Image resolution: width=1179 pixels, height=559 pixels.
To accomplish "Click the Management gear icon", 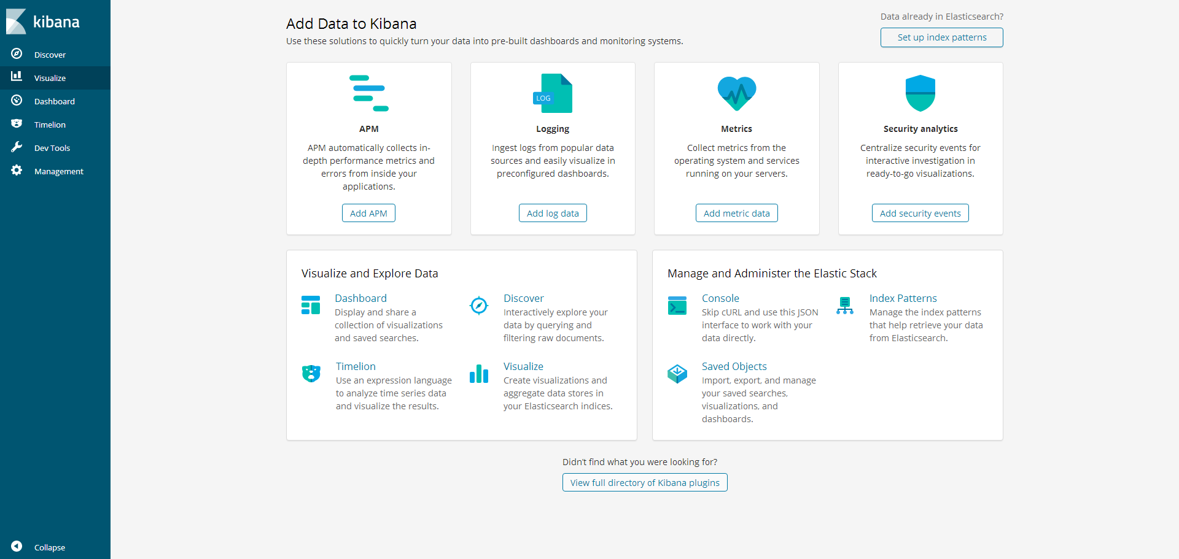I will pos(17,170).
